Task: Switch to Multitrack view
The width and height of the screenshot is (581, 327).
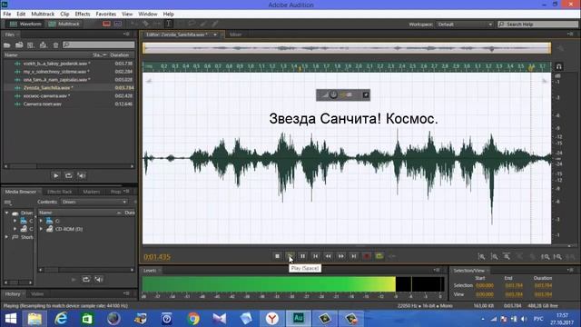Action: (x=64, y=25)
